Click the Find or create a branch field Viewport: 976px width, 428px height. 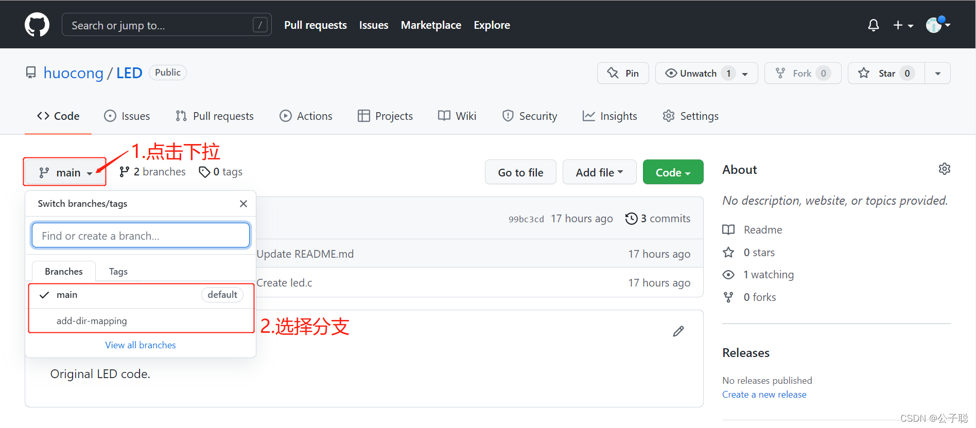click(x=141, y=236)
